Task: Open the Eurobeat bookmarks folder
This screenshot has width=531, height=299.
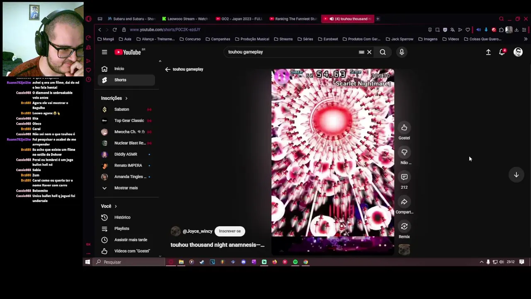Action: point(328,39)
